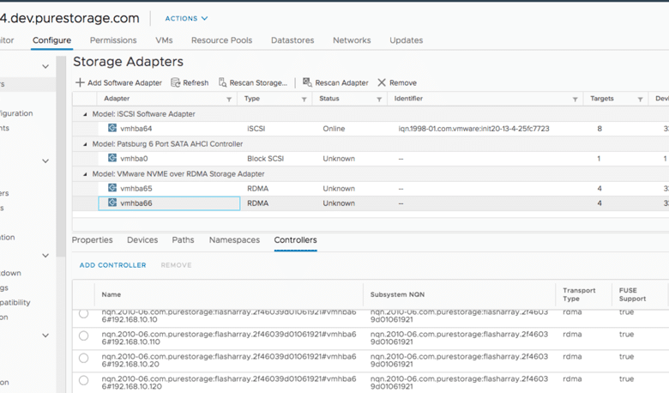Switch to the Configure tab
Screen dimensions: 669x393
click(52, 40)
